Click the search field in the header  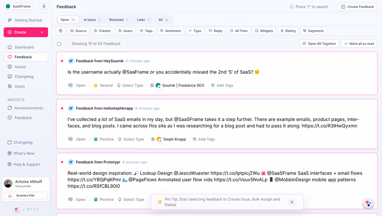coord(309,7)
